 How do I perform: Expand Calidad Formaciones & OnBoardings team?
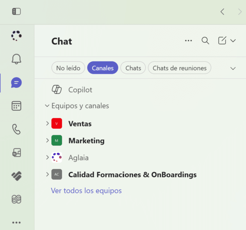tap(48, 174)
